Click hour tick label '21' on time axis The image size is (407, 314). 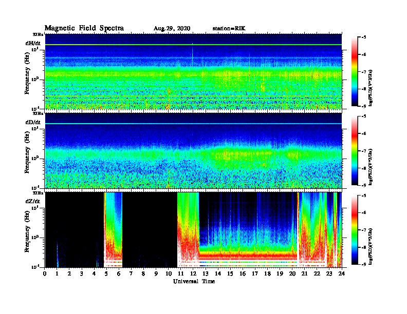pyautogui.click(x=304, y=273)
